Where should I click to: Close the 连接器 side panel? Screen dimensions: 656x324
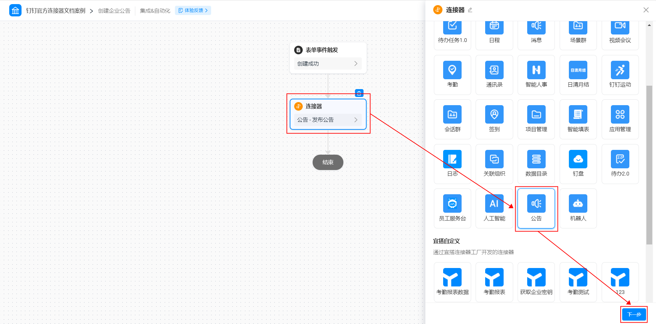[646, 10]
